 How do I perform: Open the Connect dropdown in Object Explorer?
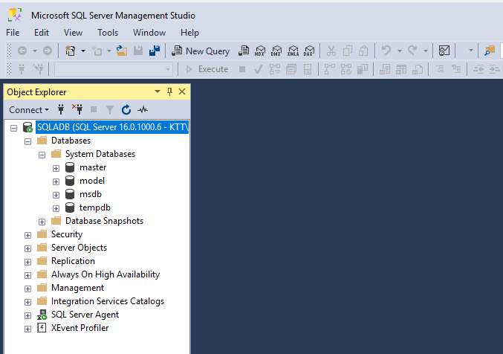pyautogui.click(x=29, y=110)
